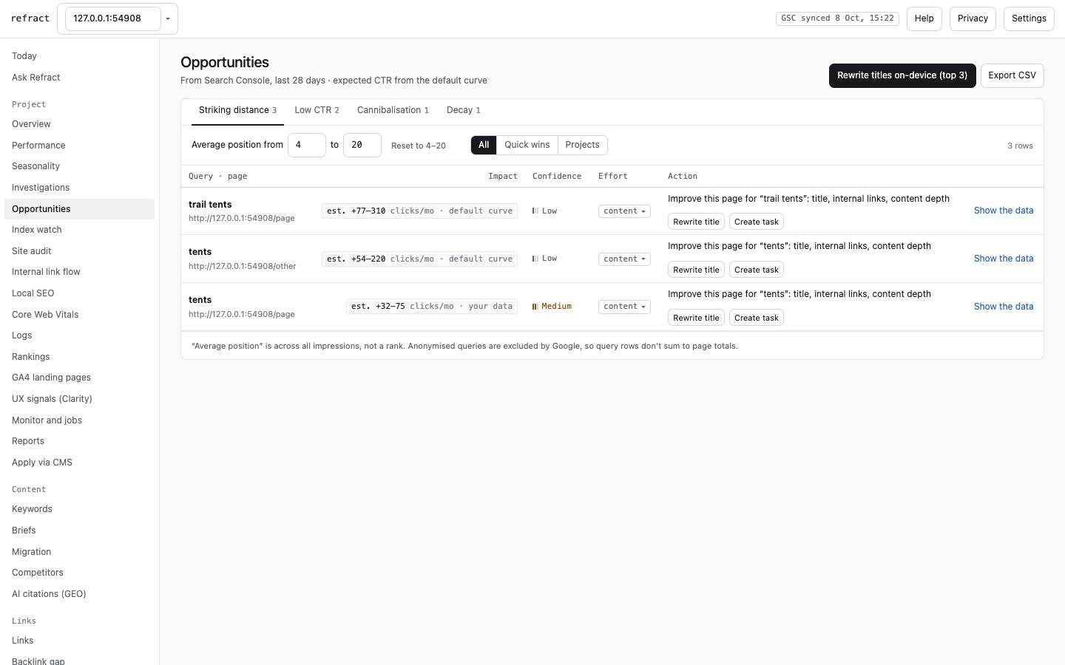
Task: Open the Help button
Action: (x=924, y=18)
